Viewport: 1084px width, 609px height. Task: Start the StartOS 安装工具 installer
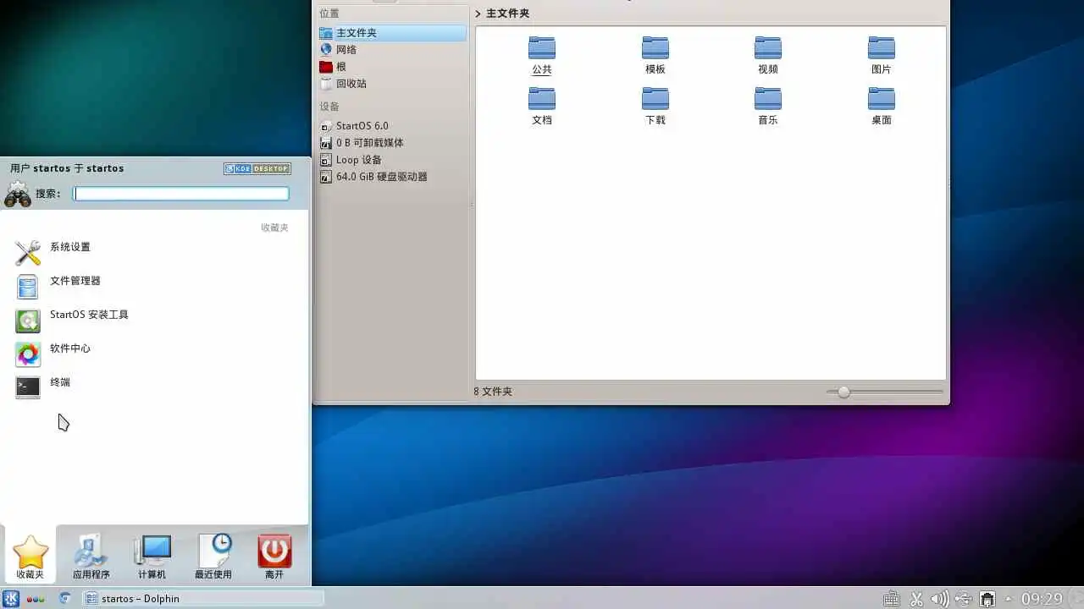(154, 319)
